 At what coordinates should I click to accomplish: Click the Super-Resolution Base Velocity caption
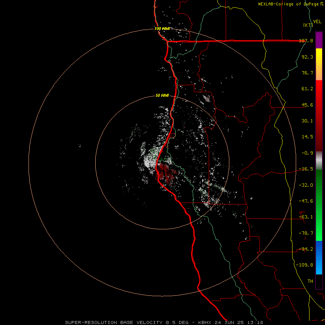click(x=164, y=322)
